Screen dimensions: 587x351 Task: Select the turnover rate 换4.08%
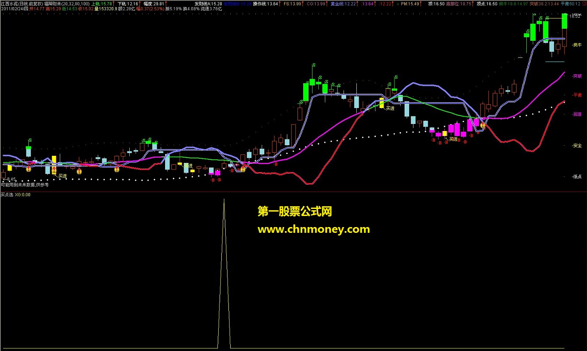pos(191,9)
